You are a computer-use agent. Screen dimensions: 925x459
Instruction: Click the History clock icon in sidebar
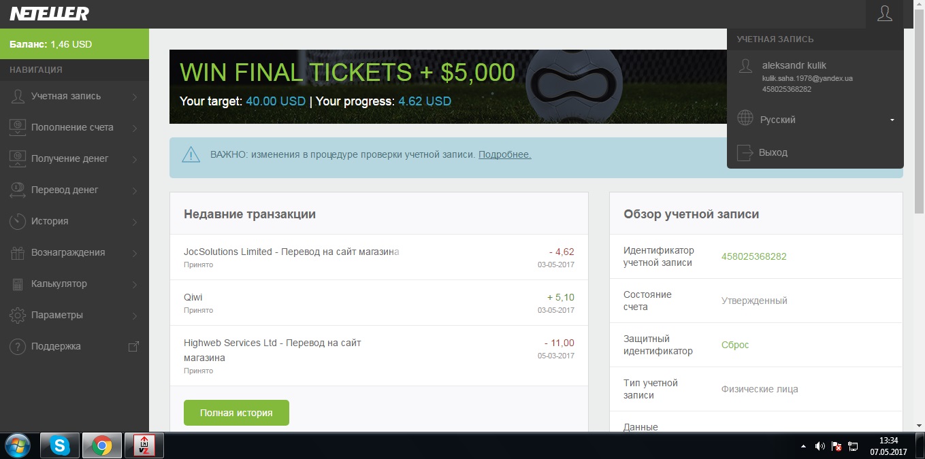tap(18, 221)
